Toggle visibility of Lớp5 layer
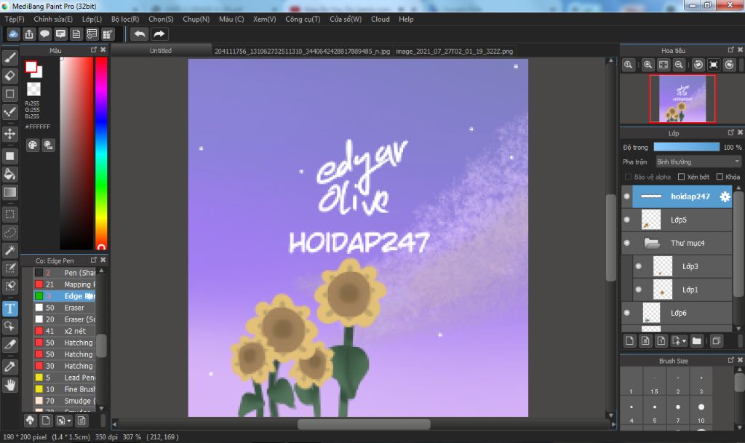Image resolution: width=745 pixels, height=443 pixels. point(626,220)
